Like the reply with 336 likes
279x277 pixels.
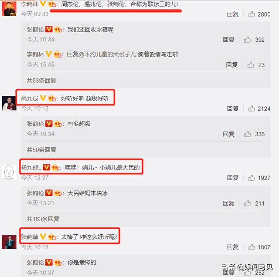point(247,134)
